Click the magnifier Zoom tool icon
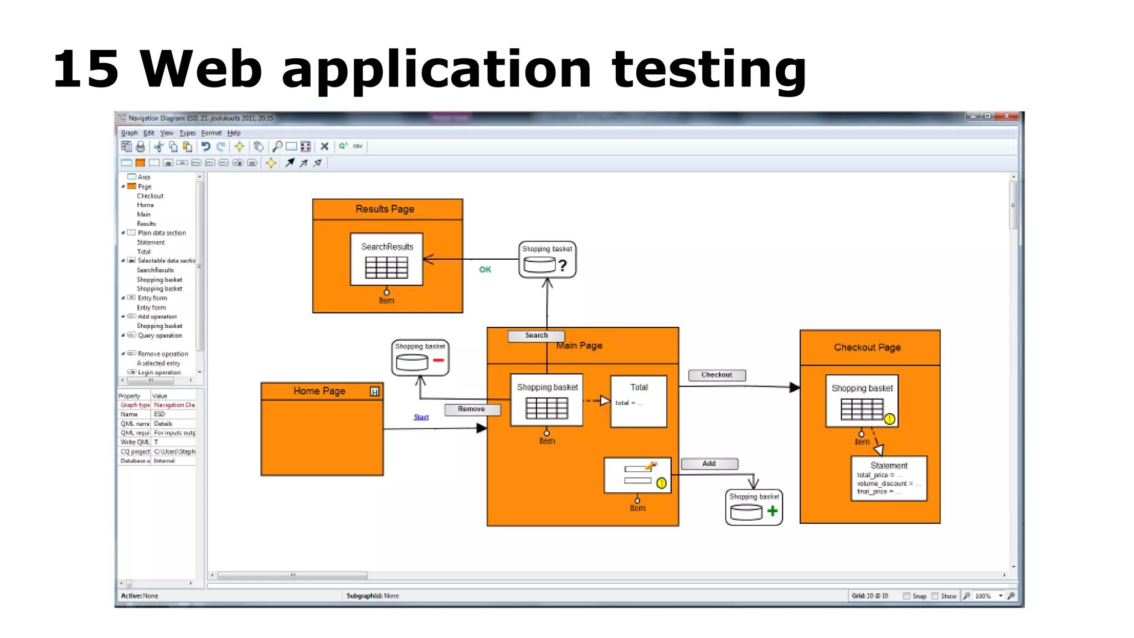 (x=277, y=147)
